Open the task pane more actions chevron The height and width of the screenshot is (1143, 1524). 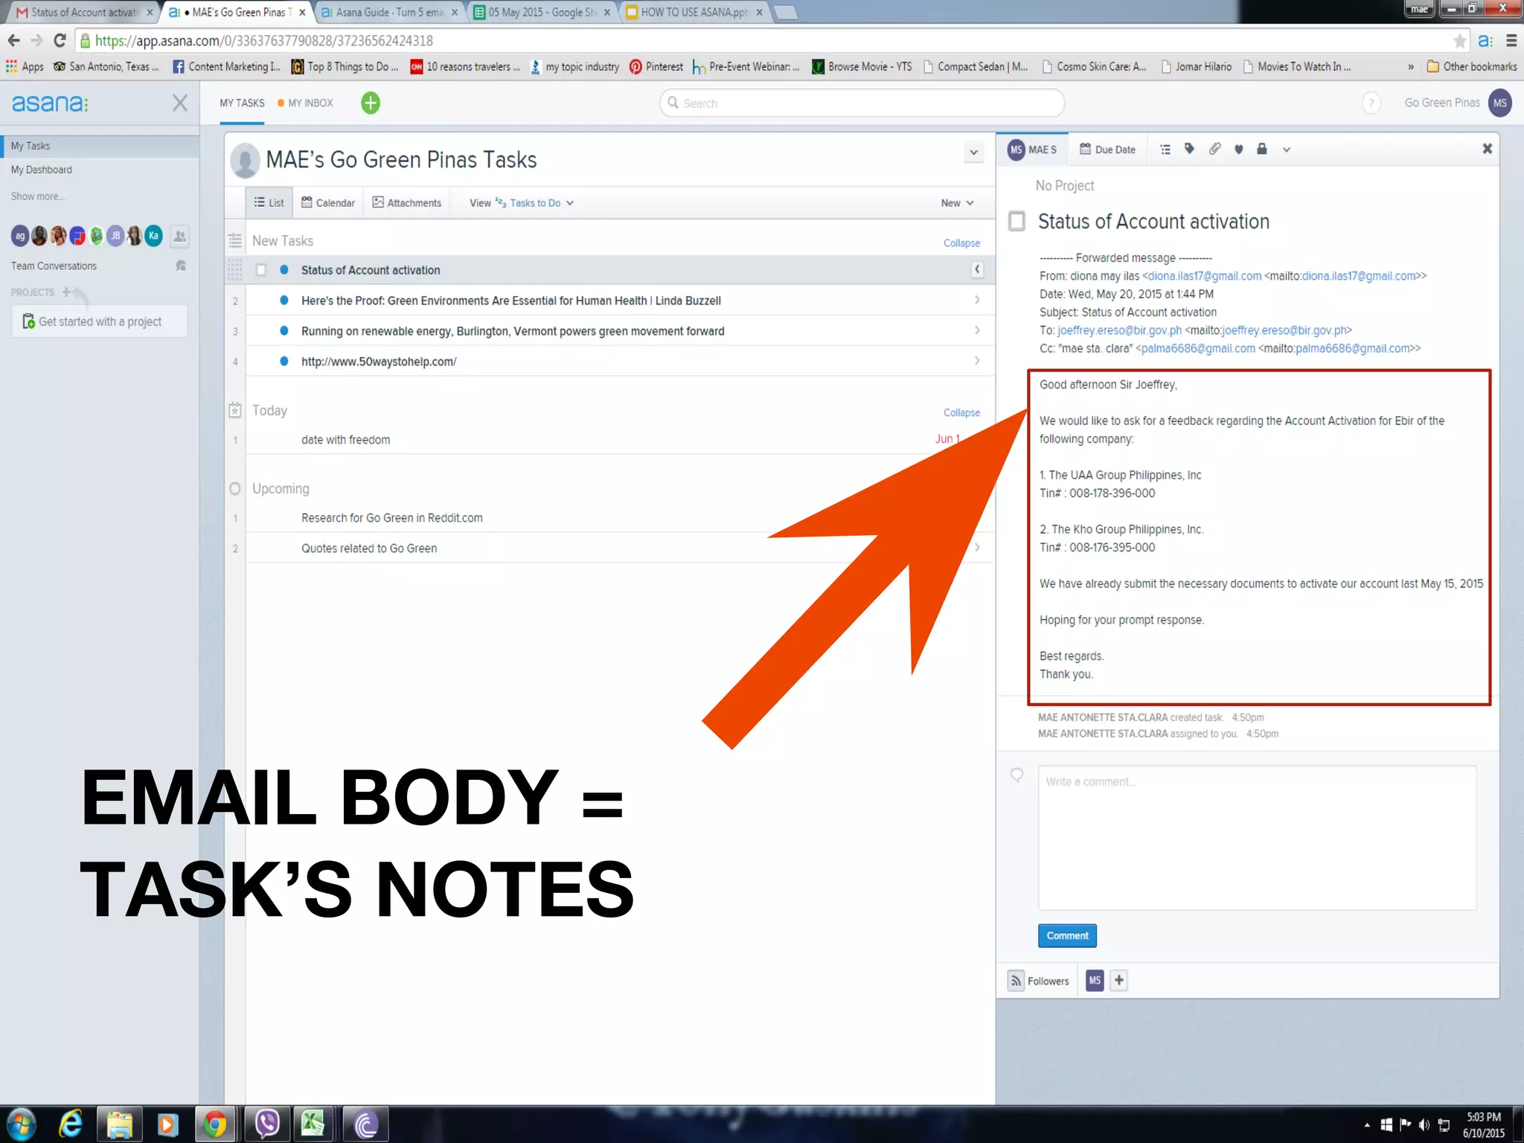point(1286,150)
